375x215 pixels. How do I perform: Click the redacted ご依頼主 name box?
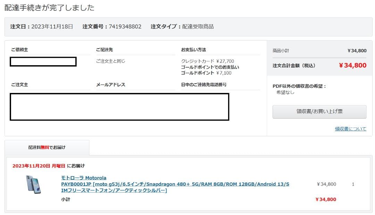pos(43,61)
